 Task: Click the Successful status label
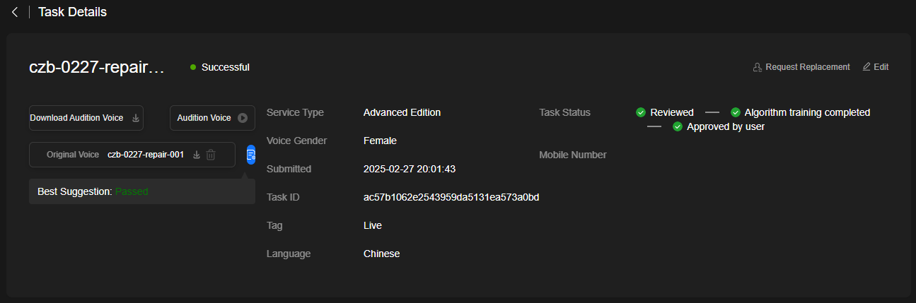(225, 67)
